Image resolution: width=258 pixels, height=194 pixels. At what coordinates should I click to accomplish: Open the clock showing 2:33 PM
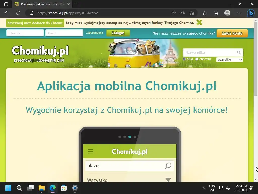(x=240, y=188)
